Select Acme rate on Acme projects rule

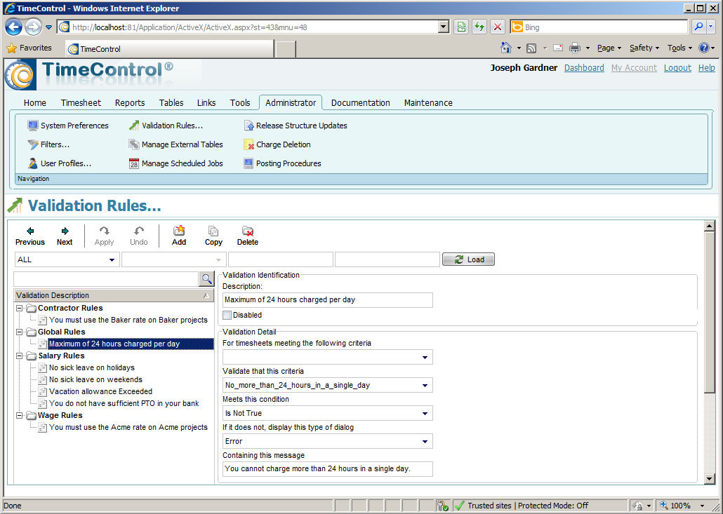[x=128, y=428]
